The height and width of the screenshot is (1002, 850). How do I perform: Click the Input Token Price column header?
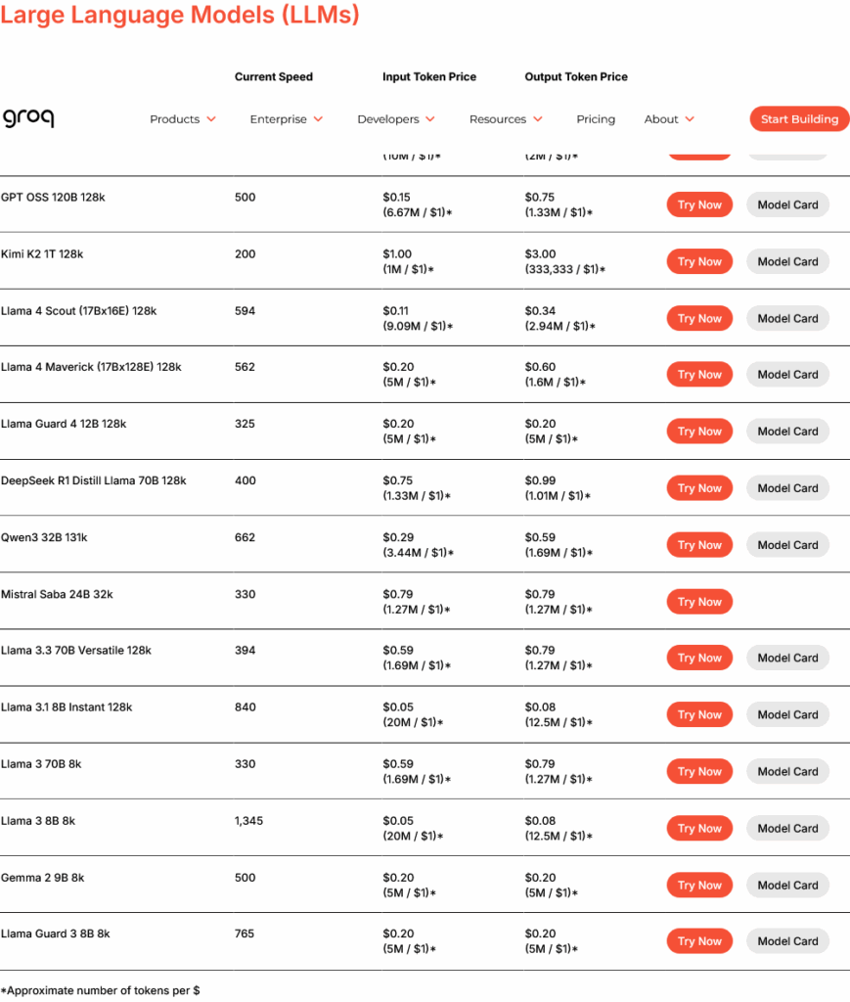[429, 76]
